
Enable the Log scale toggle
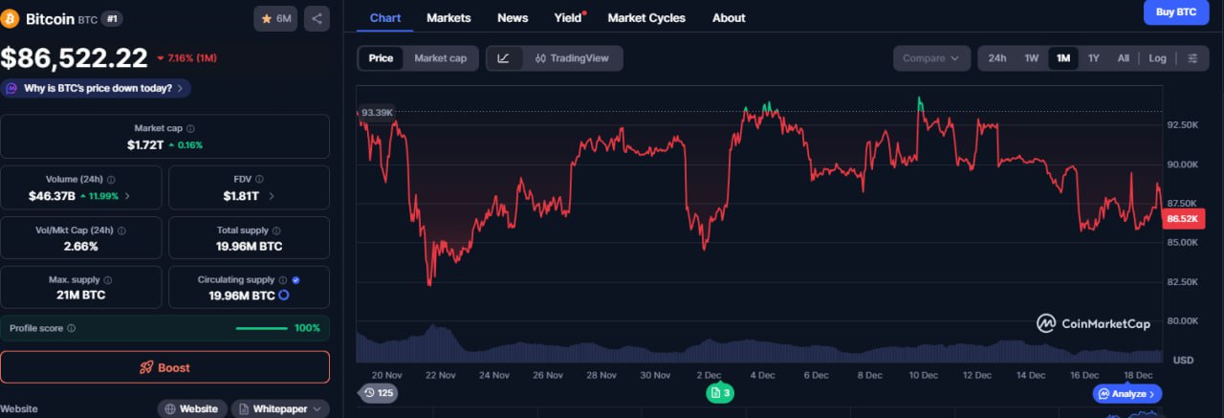(x=1157, y=58)
